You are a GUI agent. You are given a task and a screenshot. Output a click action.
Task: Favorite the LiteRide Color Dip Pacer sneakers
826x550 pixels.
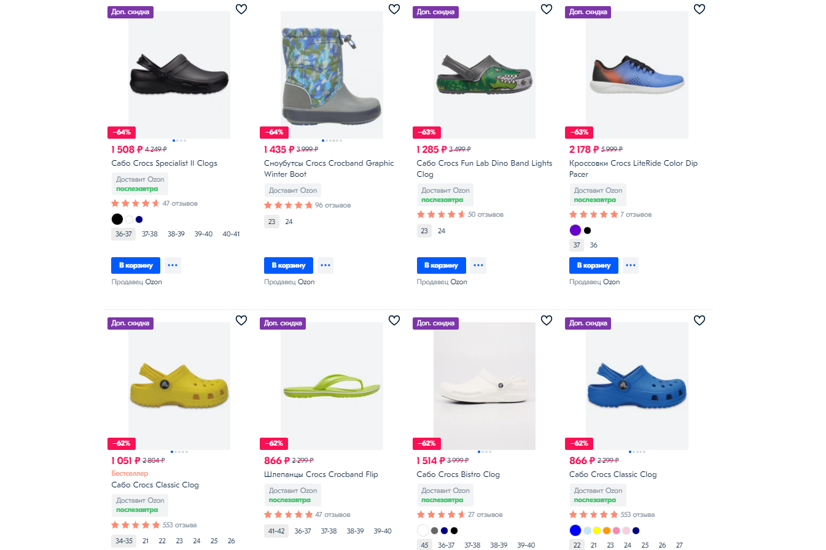point(699,9)
